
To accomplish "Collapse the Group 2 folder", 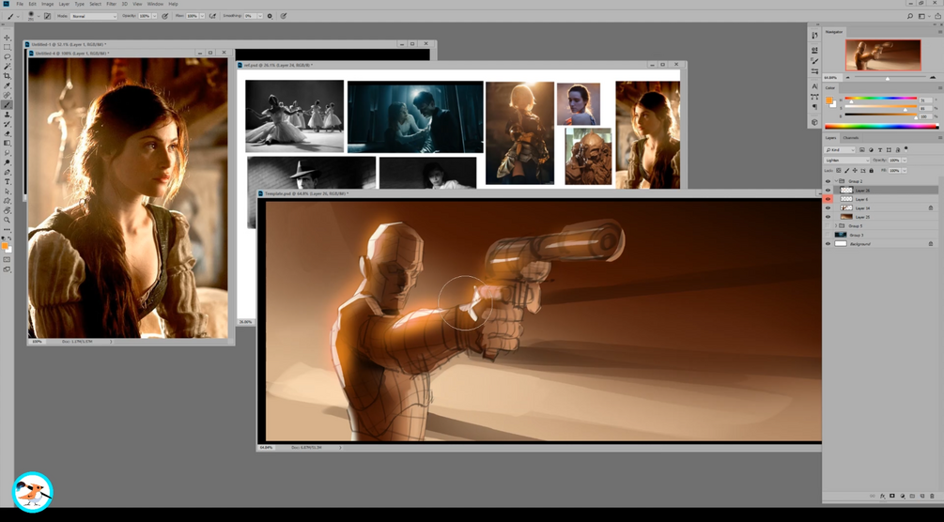I will (836, 181).
